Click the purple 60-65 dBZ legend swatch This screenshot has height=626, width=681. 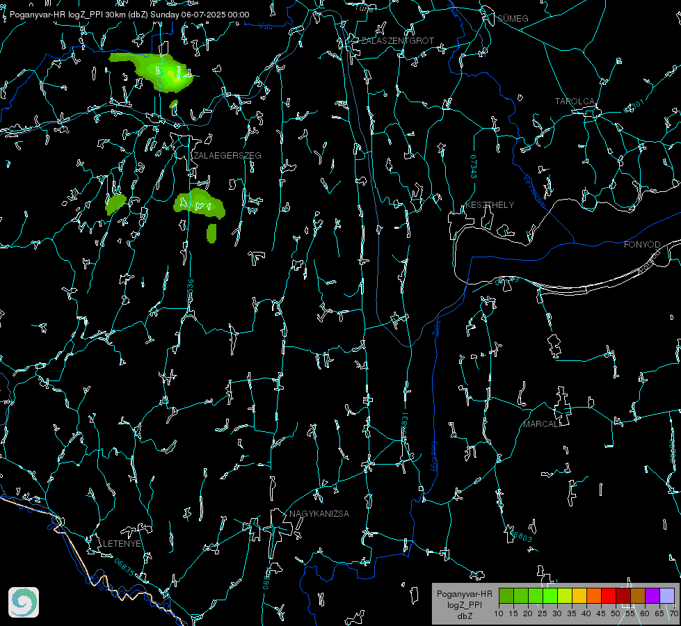pyautogui.click(x=652, y=595)
